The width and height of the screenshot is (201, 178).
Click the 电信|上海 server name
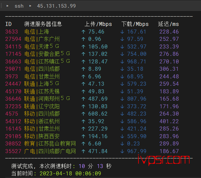point(37,32)
